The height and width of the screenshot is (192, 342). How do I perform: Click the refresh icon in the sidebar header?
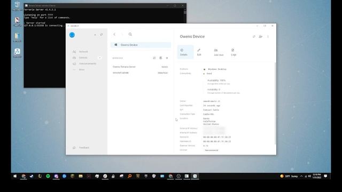pos(102,35)
